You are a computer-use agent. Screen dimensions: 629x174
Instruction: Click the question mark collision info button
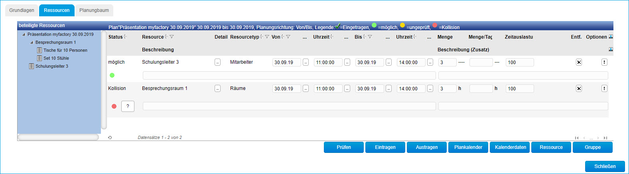128,106
